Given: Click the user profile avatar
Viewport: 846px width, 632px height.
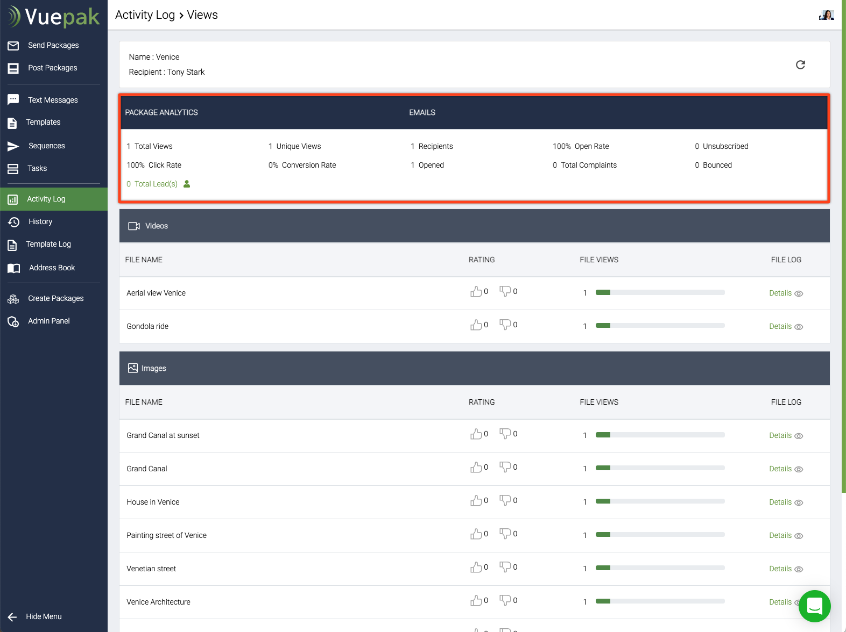Looking at the screenshot, I should pos(826,15).
